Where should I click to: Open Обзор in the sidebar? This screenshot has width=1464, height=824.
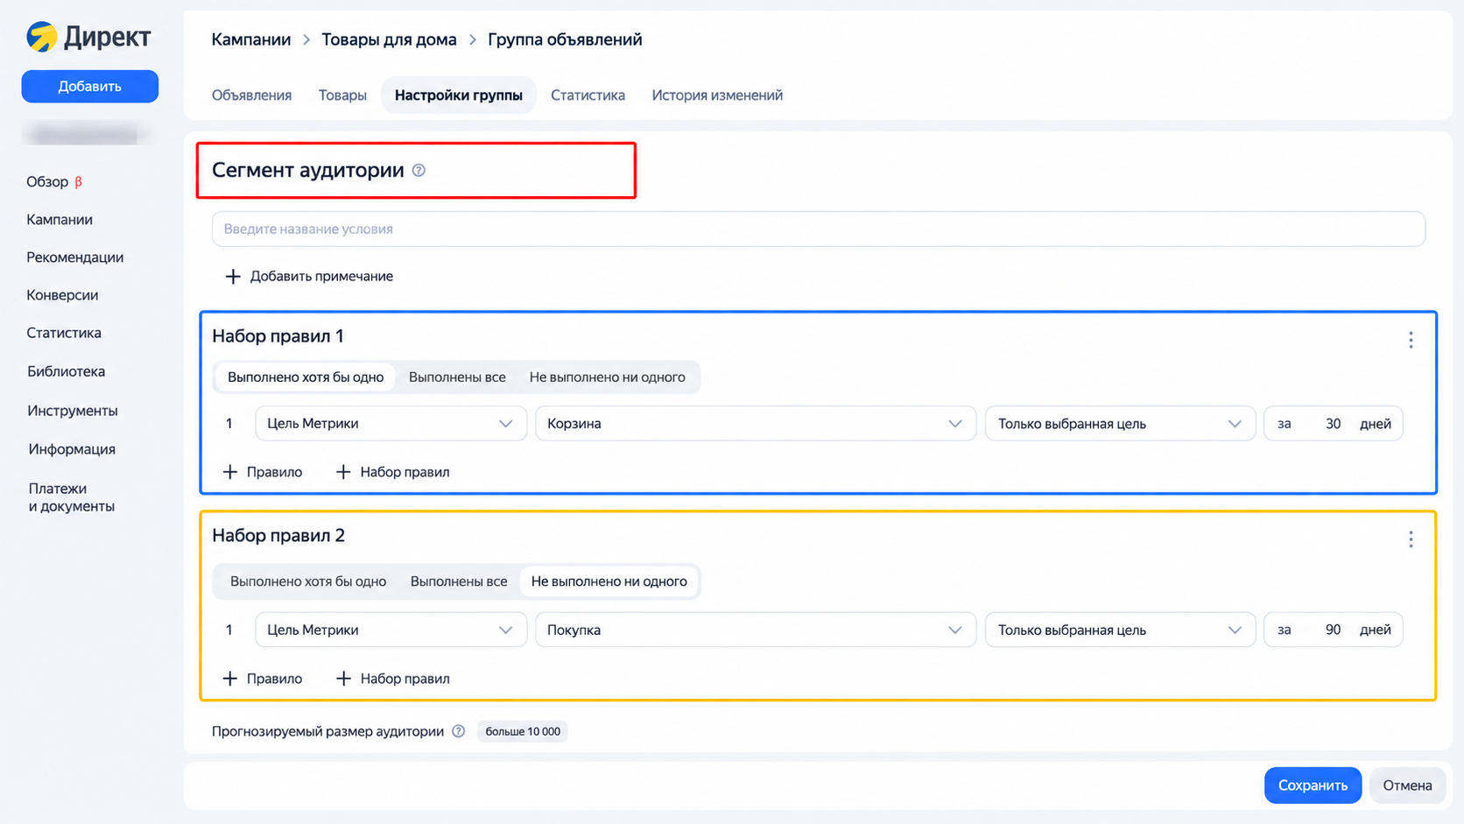pos(54,182)
